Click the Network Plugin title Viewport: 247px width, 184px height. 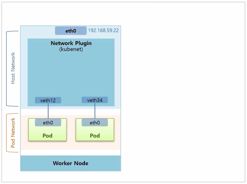[x=71, y=43]
